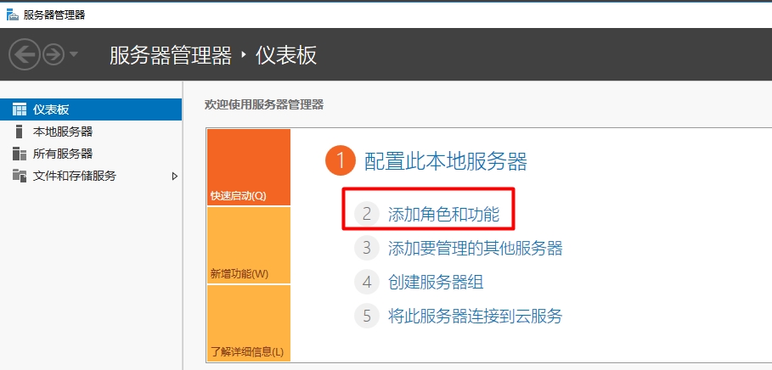772x370 pixels.
Task: Click the 服务器管理器 breadcrumb in the header
Action: [x=171, y=54]
